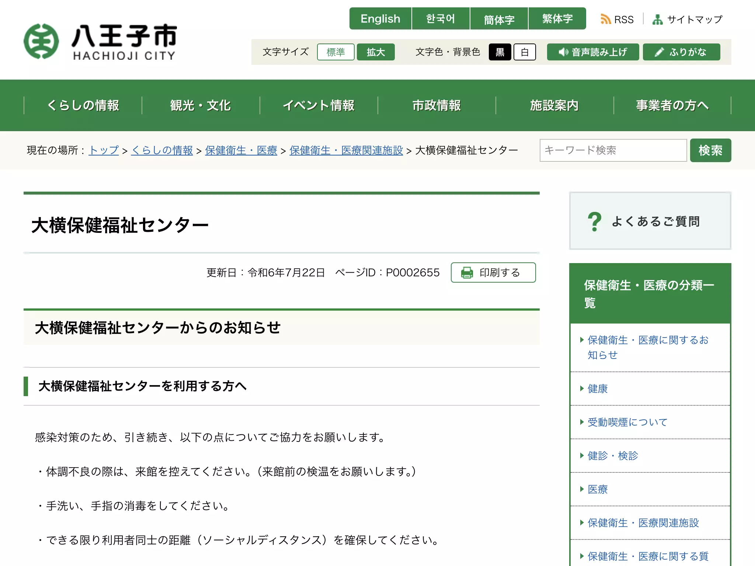
Task: Go to 保健衛生・医療関連施設 breadcrumb link
Action: tap(346, 150)
